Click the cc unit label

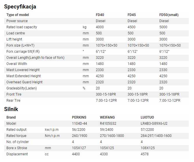coord(47,154)
